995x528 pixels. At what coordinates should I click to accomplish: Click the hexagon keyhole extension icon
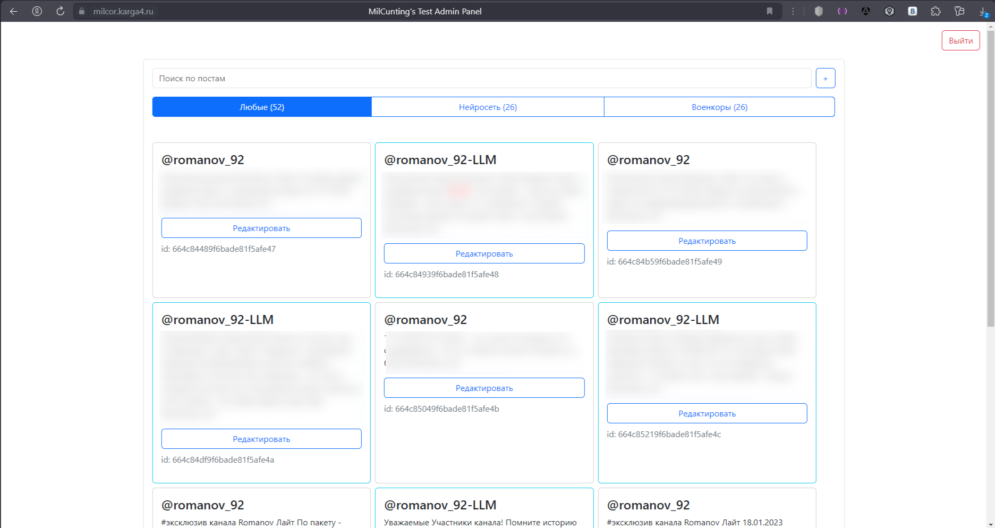coord(889,11)
